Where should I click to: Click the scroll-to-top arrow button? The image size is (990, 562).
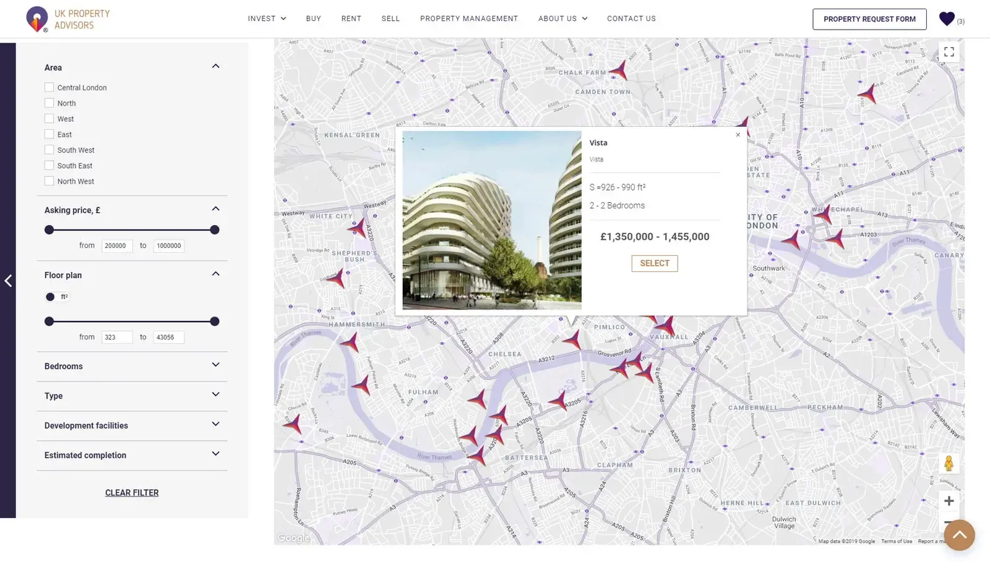tap(959, 535)
